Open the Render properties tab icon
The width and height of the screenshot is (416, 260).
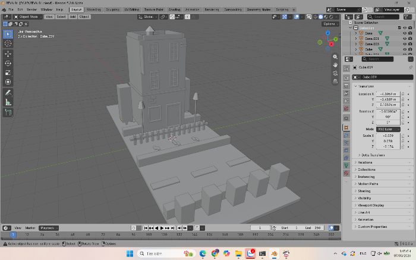point(346,78)
